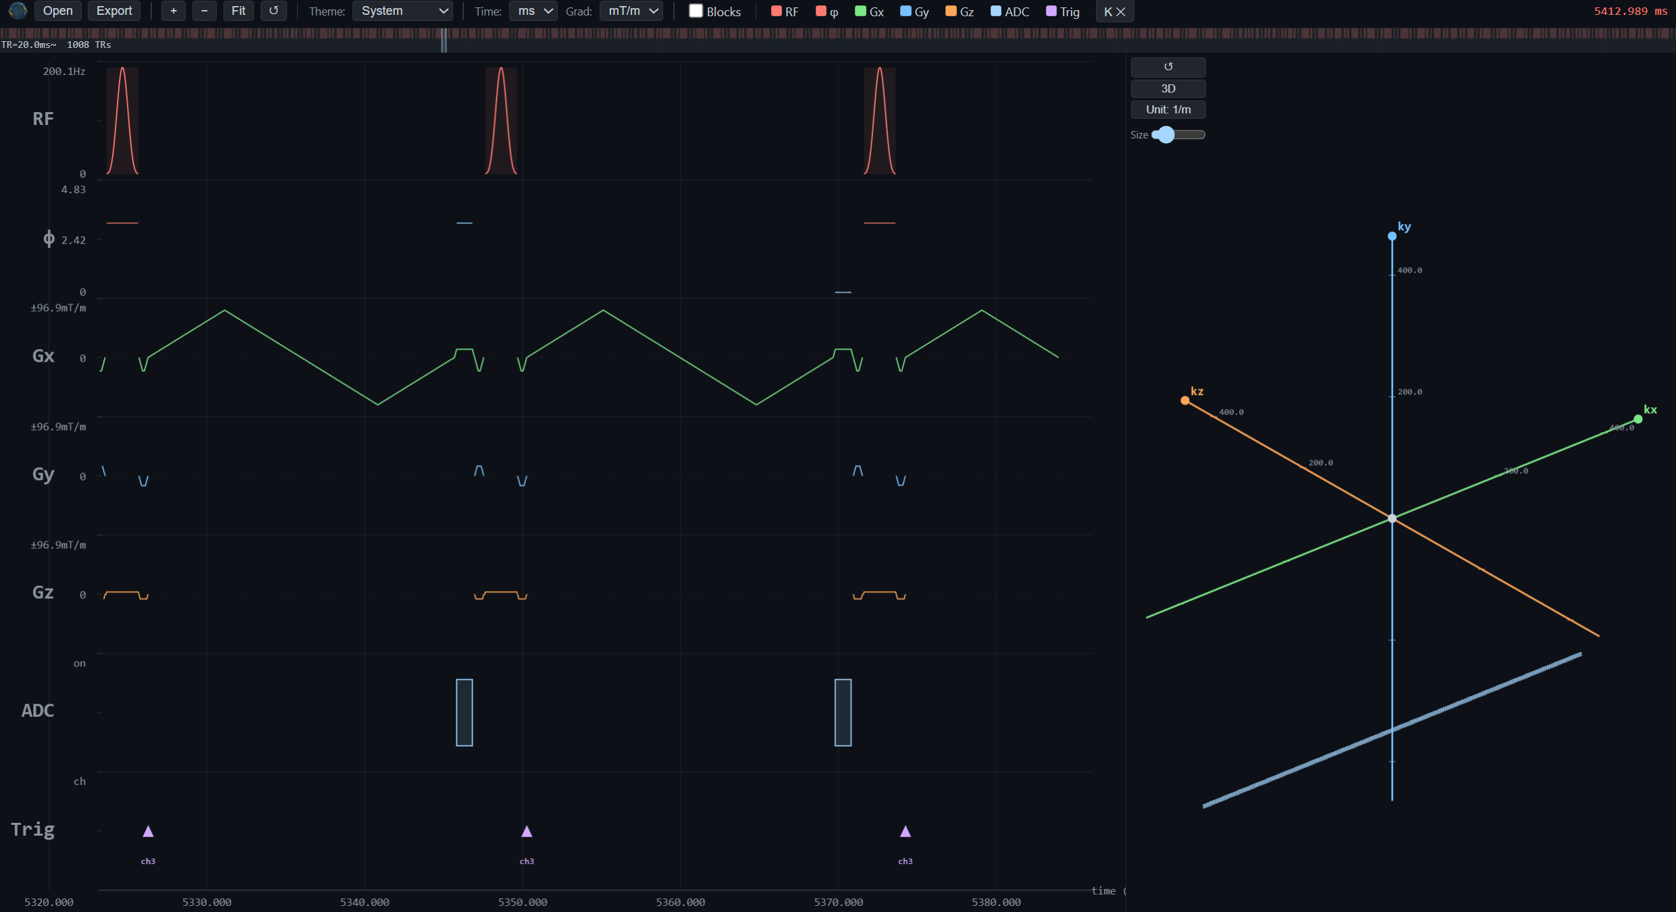Select the second ADC block

pyautogui.click(x=843, y=712)
